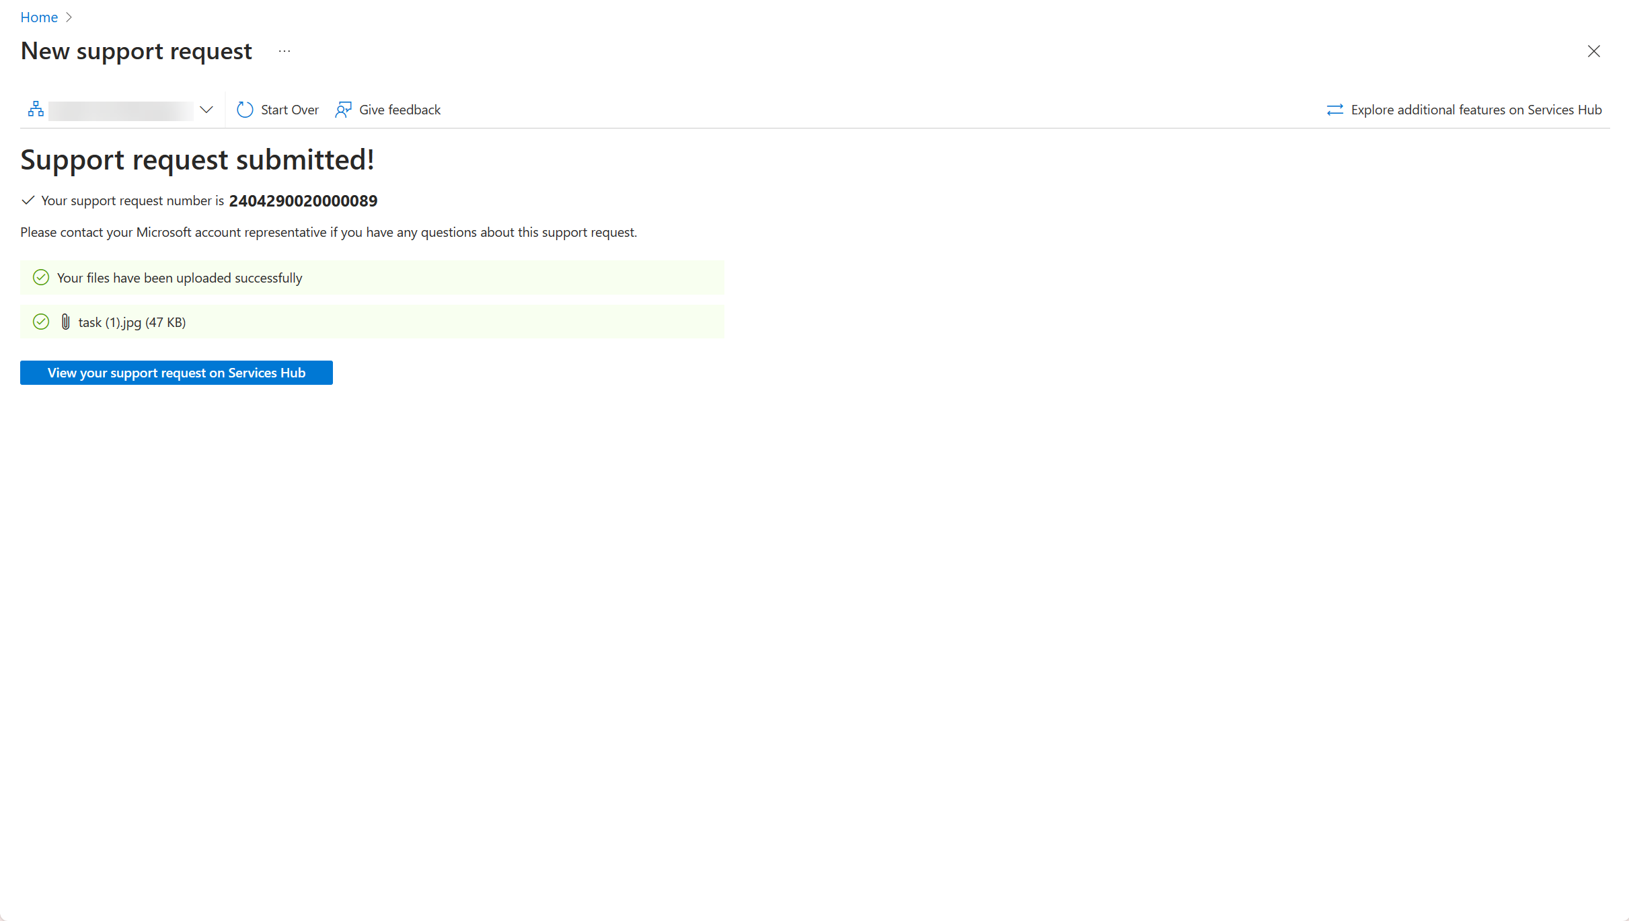Click the Home breadcrumb icon
The height and width of the screenshot is (921, 1629).
click(x=38, y=17)
